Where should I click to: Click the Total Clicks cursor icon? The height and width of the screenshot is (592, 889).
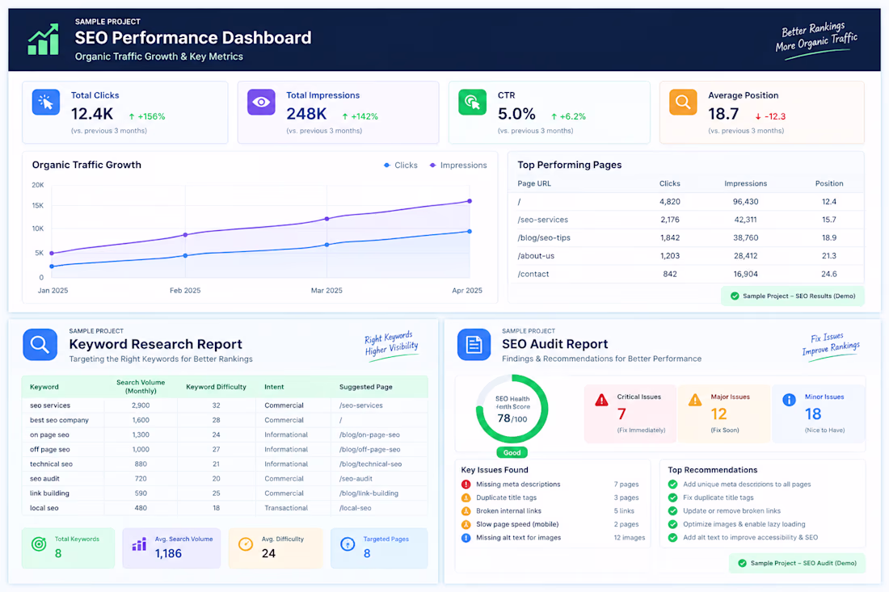pos(46,102)
